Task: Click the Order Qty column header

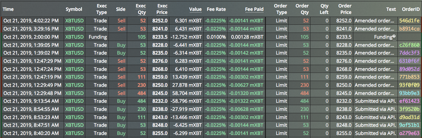Action: click(302, 9)
